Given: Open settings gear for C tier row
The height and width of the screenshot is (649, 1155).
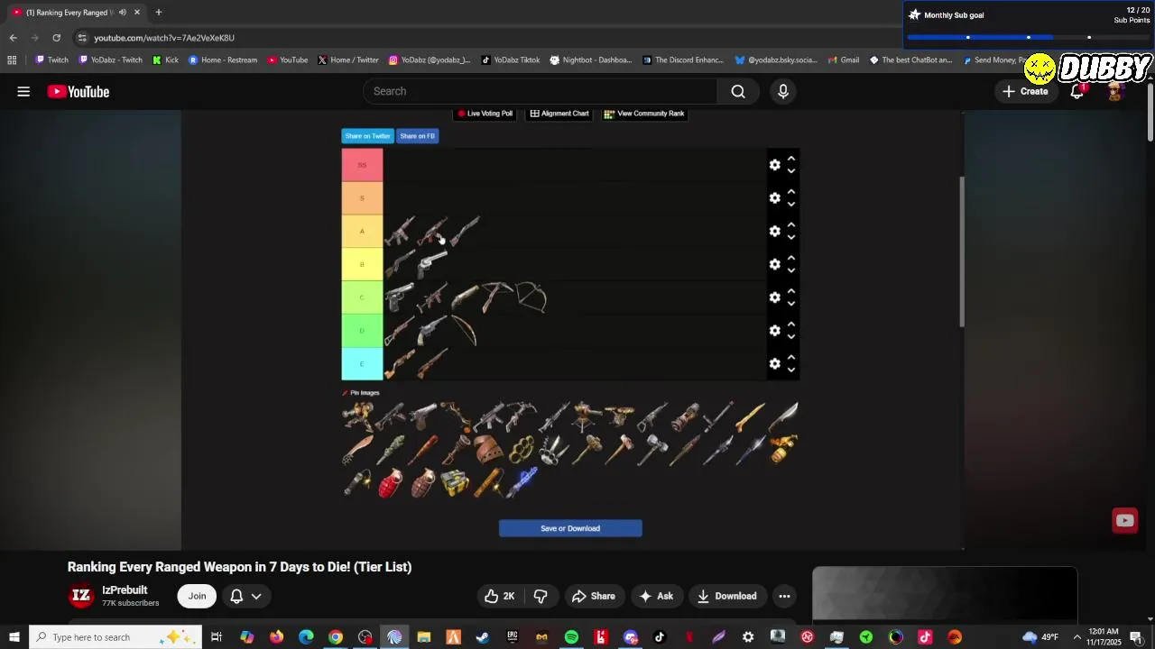Looking at the screenshot, I should click(x=774, y=297).
